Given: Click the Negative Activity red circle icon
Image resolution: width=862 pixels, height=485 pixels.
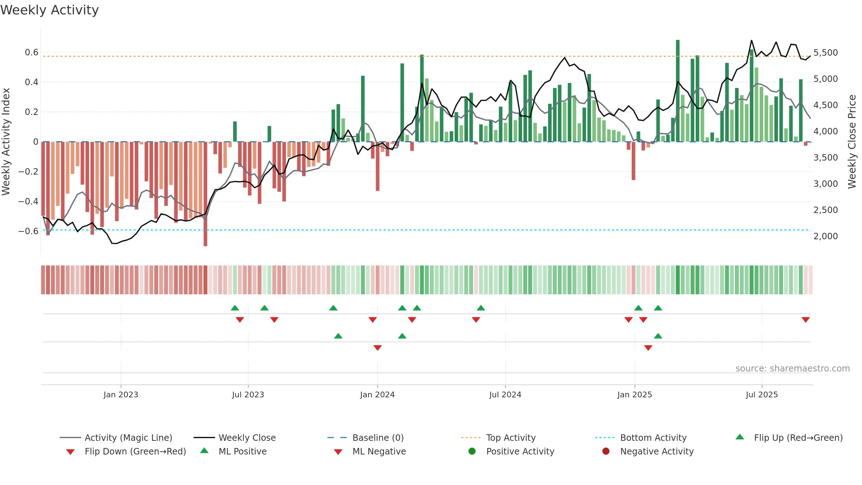Looking at the screenshot, I should 606,451.
